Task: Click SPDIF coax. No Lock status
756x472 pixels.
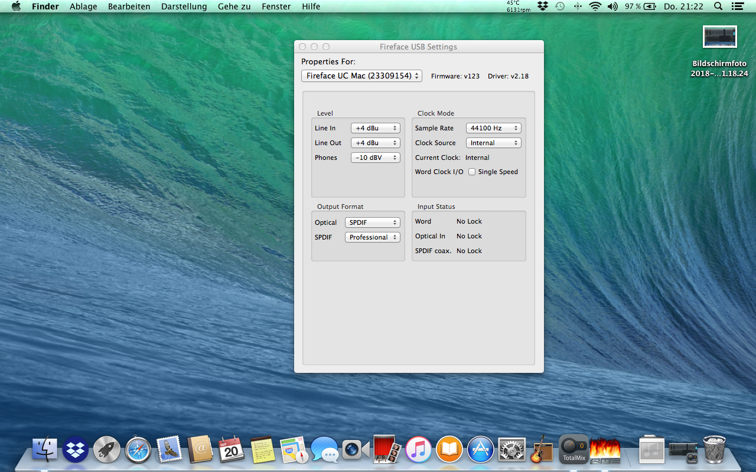Action: (469, 251)
